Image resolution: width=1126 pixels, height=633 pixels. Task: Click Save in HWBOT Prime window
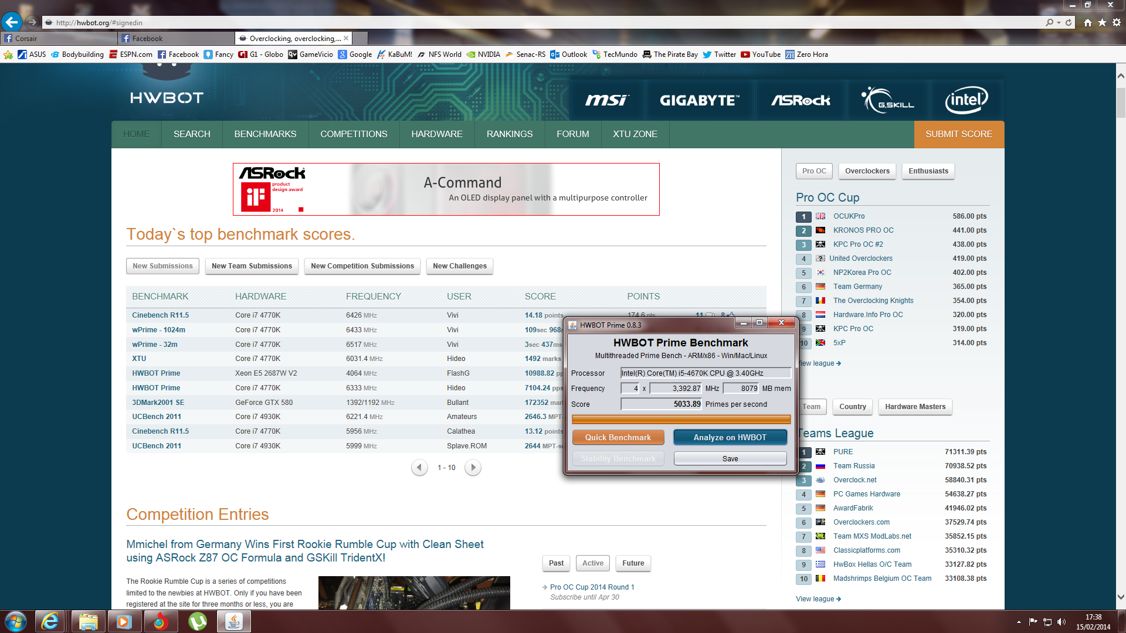pyautogui.click(x=730, y=458)
